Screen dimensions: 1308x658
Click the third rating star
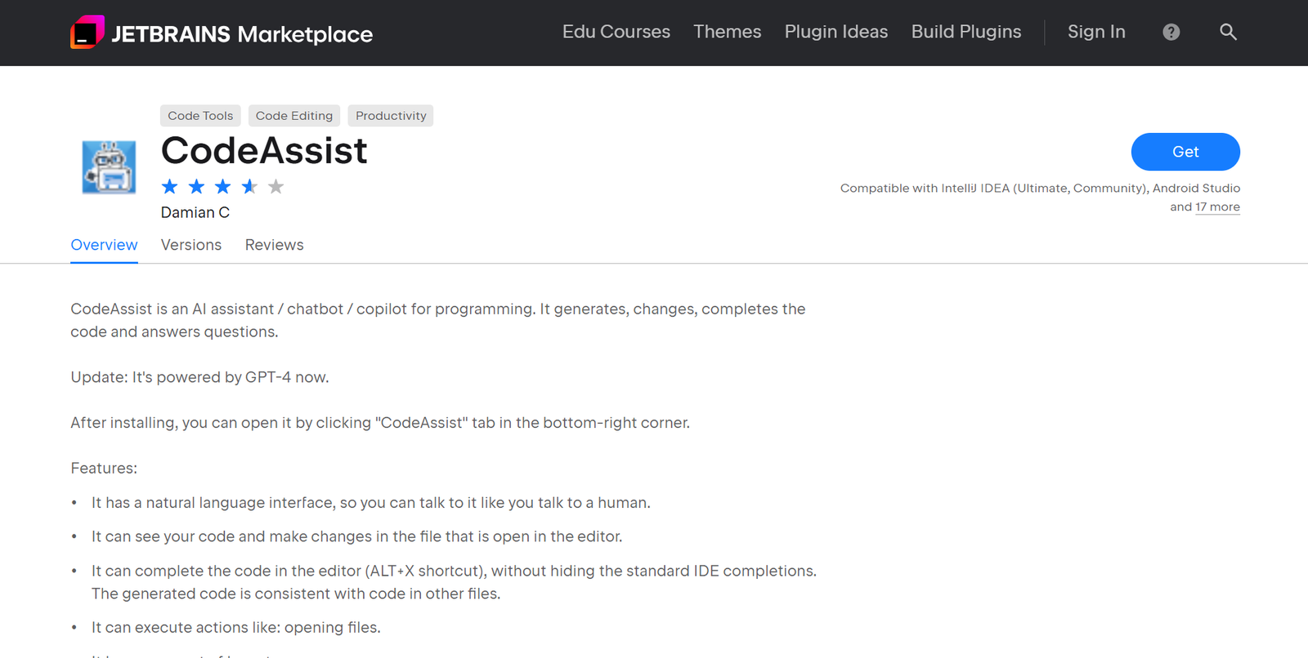pos(223,187)
